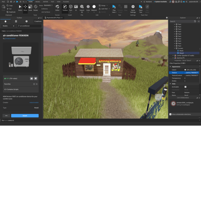Select the Move tool
This screenshot has width=201, height=201.
[x=25, y=8]
